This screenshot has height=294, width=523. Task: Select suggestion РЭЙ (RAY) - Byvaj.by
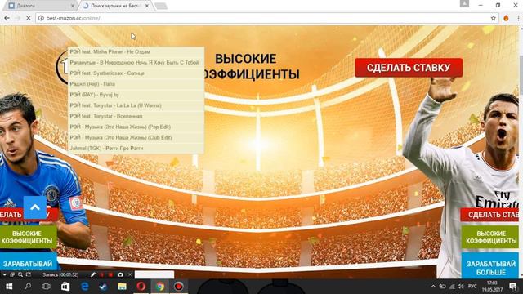[x=136, y=95]
